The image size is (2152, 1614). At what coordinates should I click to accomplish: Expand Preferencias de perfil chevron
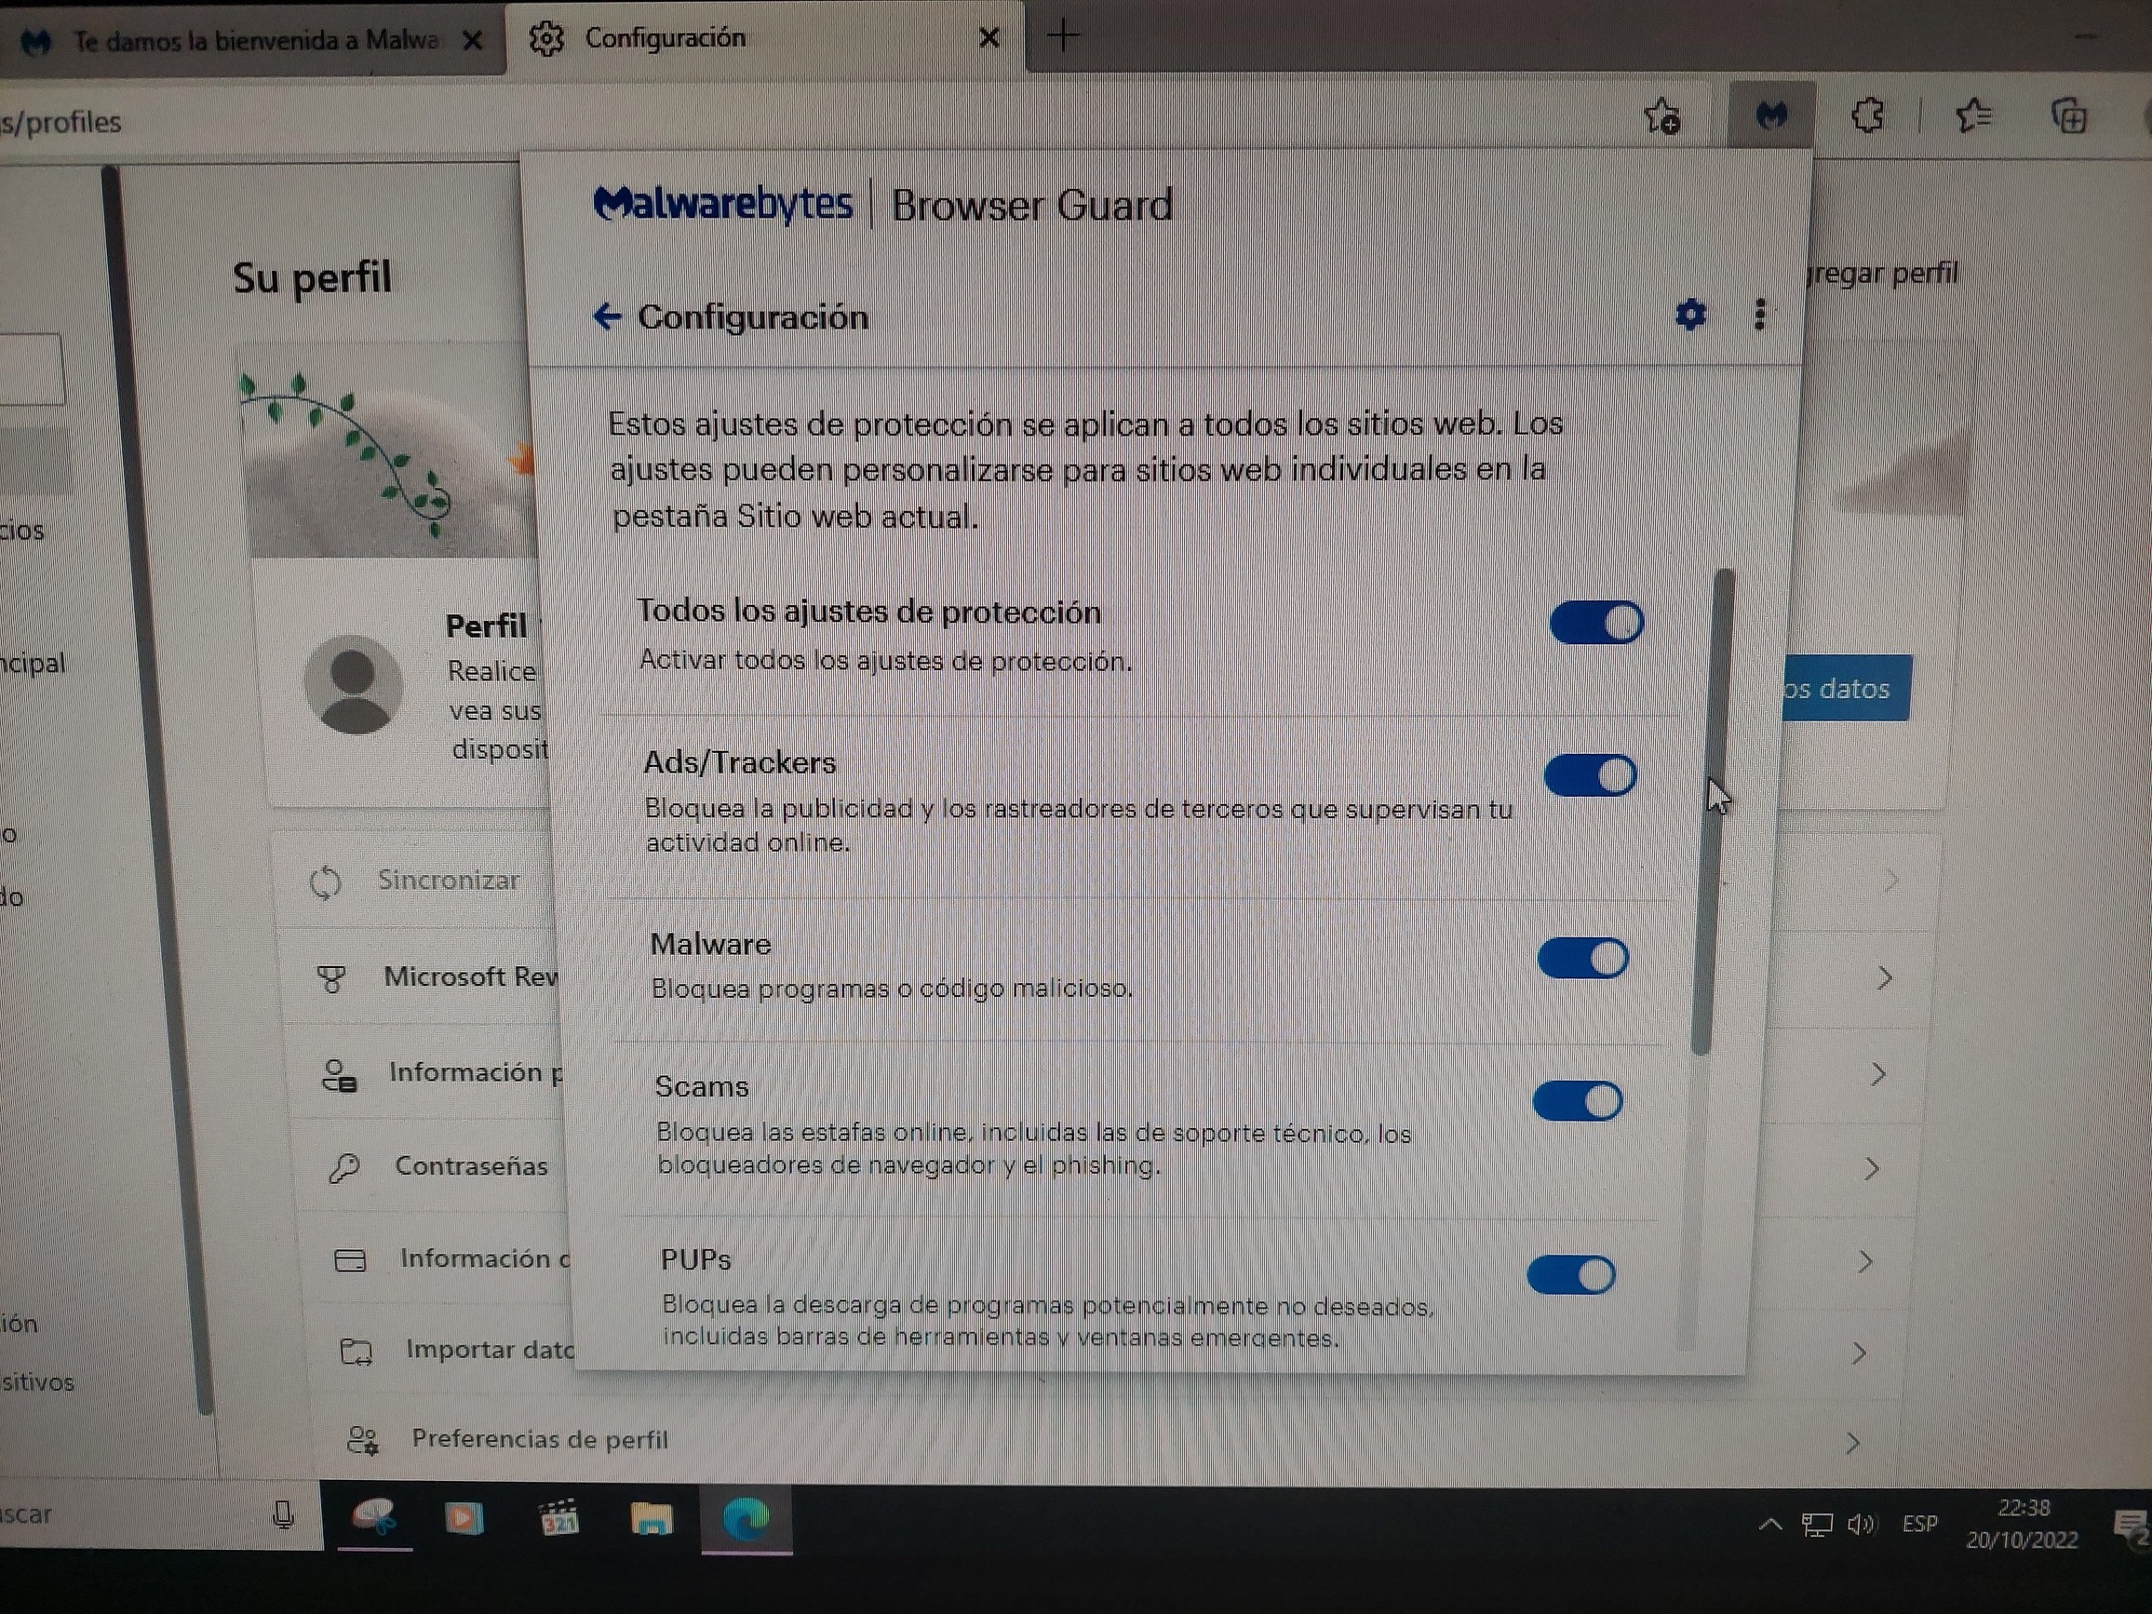point(1851,1442)
